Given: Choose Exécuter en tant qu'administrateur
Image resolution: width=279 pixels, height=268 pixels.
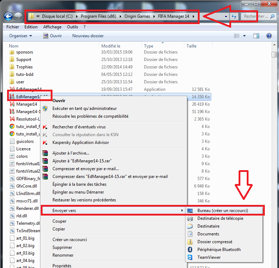Looking at the screenshot, I should click(84, 108).
